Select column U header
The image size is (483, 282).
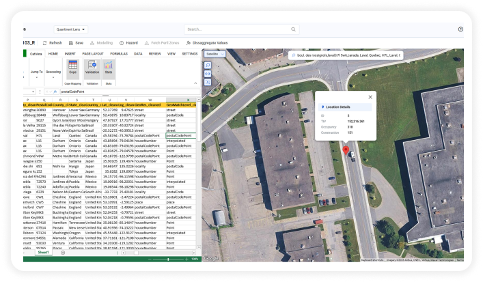click(109, 100)
